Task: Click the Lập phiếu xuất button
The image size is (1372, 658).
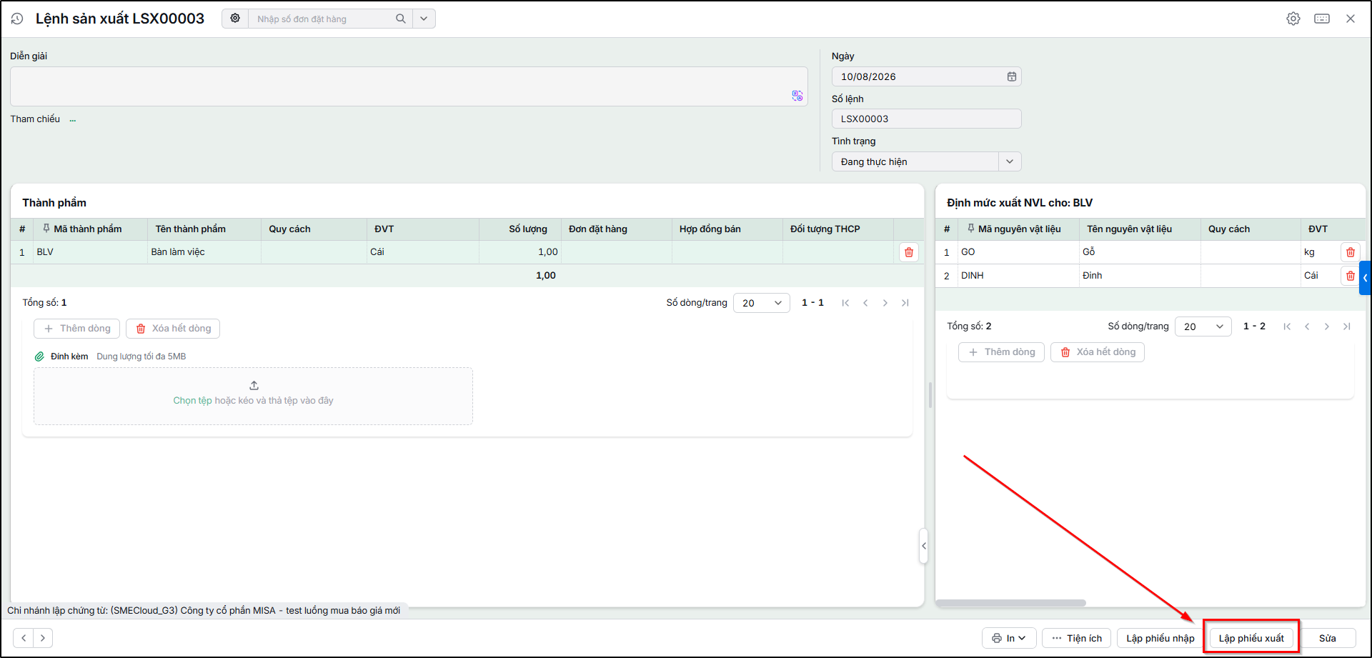Action: tap(1251, 638)
